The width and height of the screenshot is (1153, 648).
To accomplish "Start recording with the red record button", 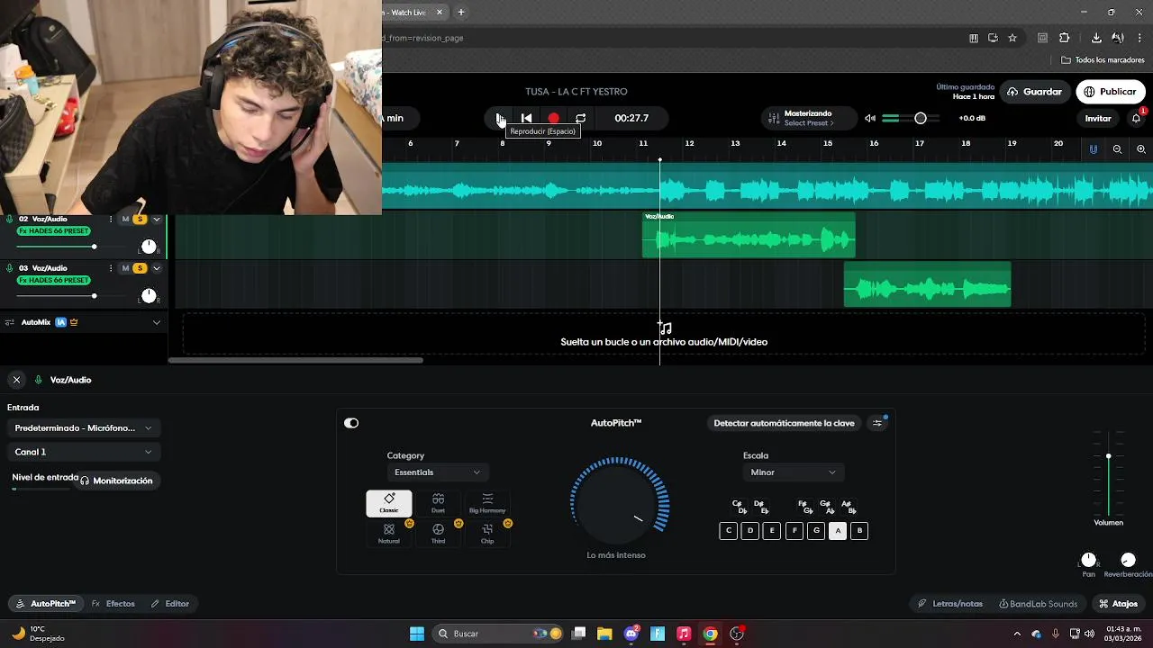I will (x=554, y=118).
